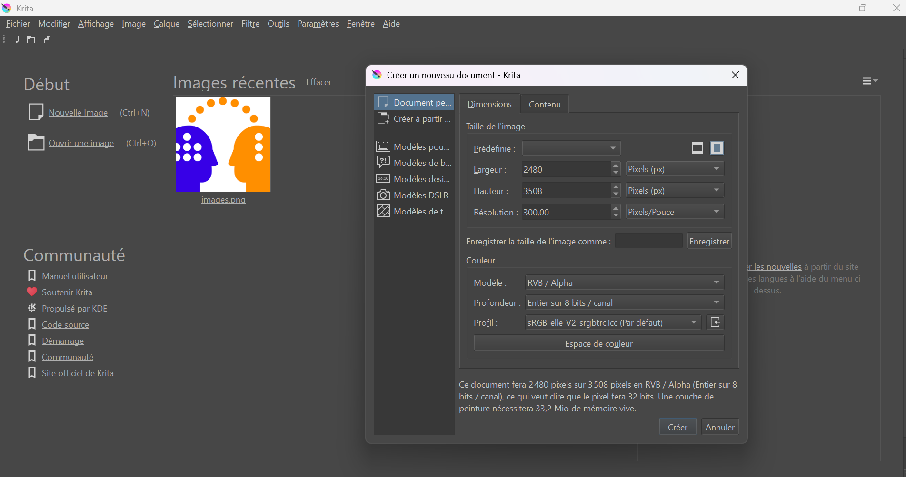Open the Outils menu
This screenshot has height=477, width=906.
pos(279,24)
